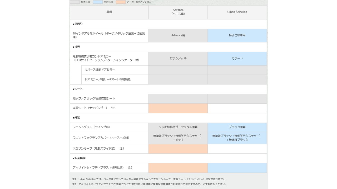Click the ブラック塗装 front grille cell
The height and width of the screenshot is (189, 337).
(237, 127)
